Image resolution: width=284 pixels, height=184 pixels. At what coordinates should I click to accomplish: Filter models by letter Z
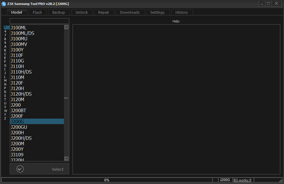click(5, 119)
